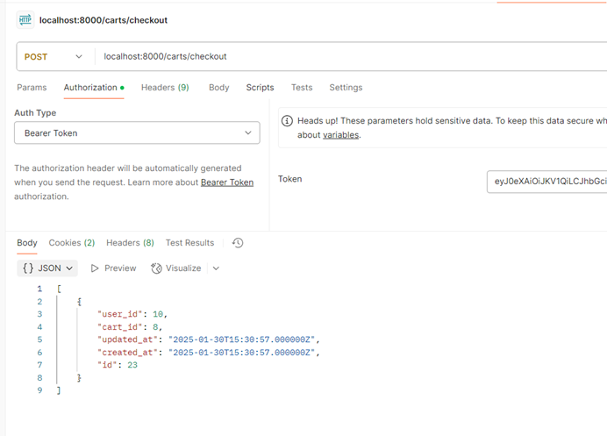The height and width of the screenshot is (436, 607).
Task: Expand the Auth Type Bearer Token dropdown
Action: tap(137, 133)
